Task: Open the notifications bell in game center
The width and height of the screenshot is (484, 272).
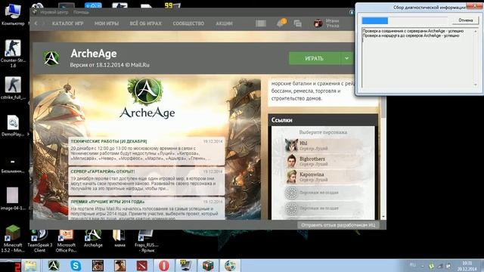Action: (281, 23)
